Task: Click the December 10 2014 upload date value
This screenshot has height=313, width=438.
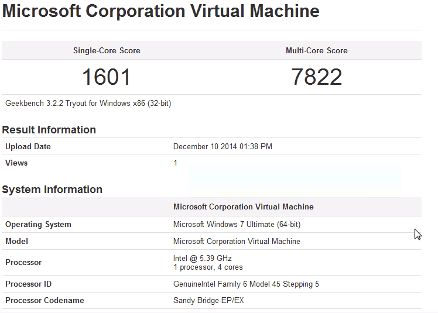Action: click(223, 147)
